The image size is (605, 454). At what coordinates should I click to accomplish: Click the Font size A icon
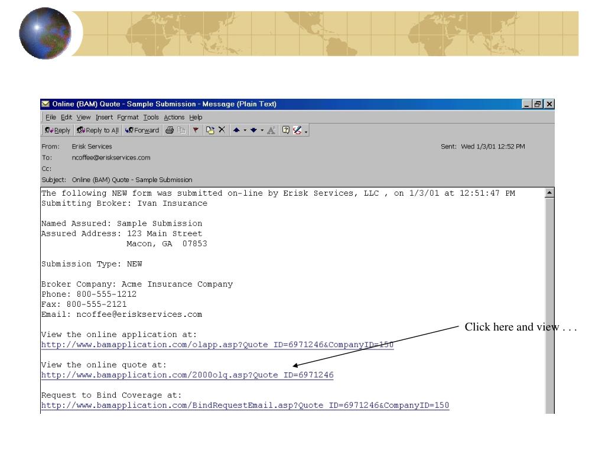coord(271,131)
